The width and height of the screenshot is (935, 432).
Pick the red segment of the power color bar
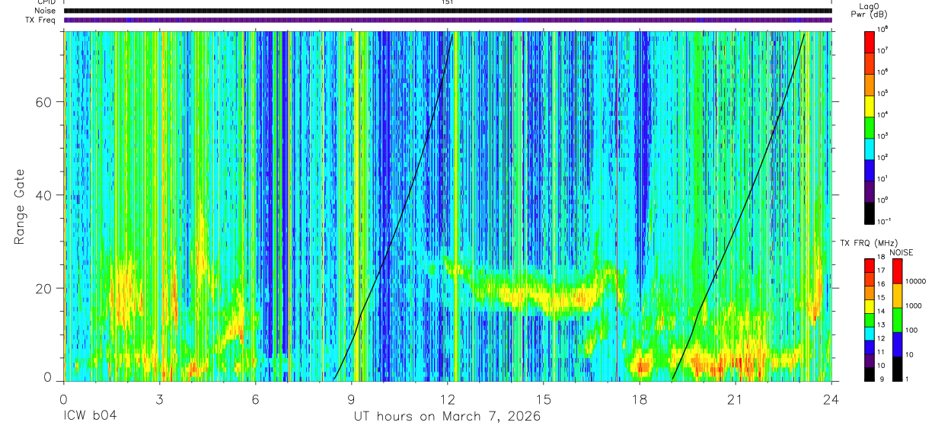(870, 41)
